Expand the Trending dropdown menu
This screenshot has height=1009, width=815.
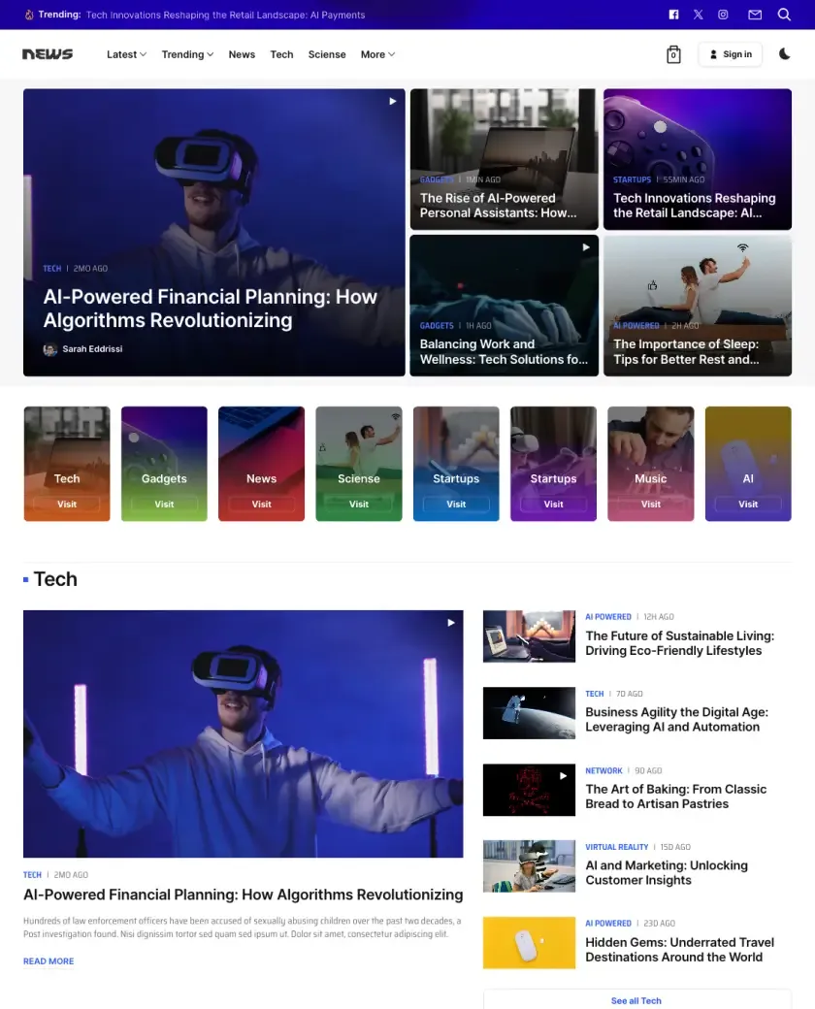(x=187, y=54)
